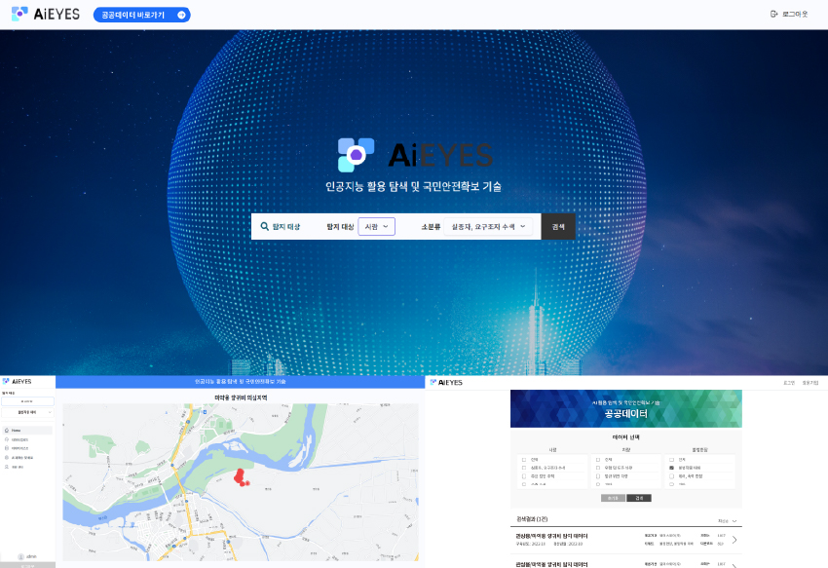Click the 공공데이터 banner image
This screenshot has width=828, height=568.
tap(625, 408)
